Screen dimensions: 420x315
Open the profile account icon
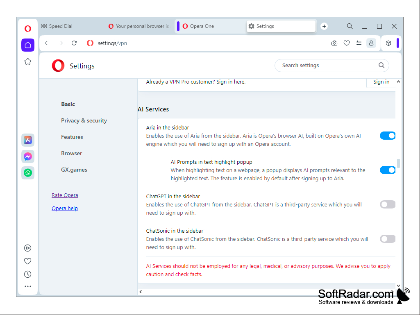click(371, 43)
